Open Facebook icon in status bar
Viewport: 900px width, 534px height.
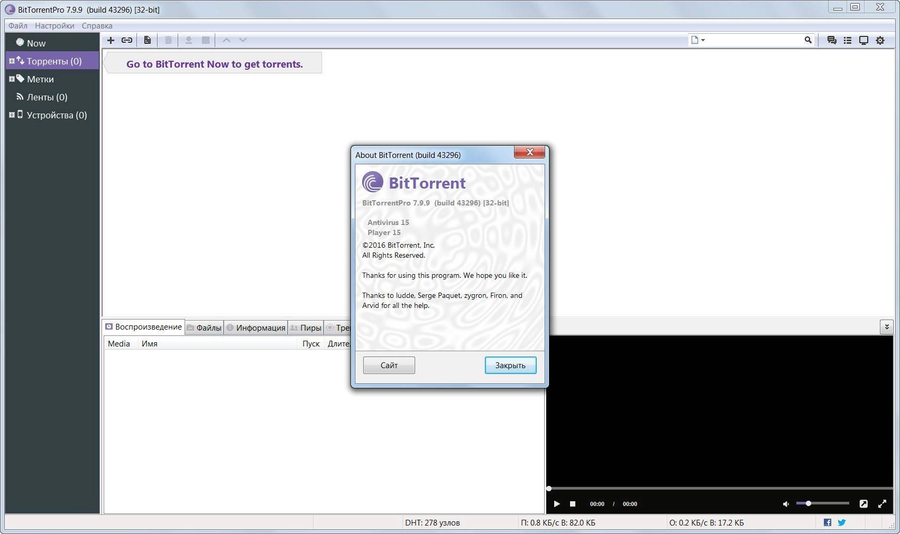click(x=828, y=522)
